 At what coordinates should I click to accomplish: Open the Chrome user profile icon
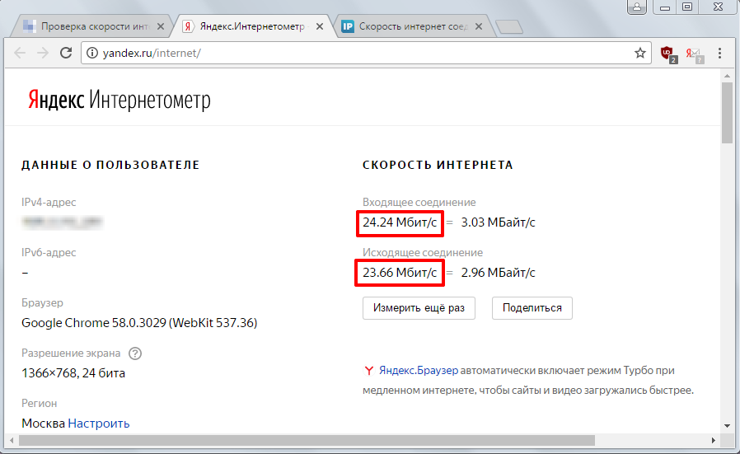(637, 7)
